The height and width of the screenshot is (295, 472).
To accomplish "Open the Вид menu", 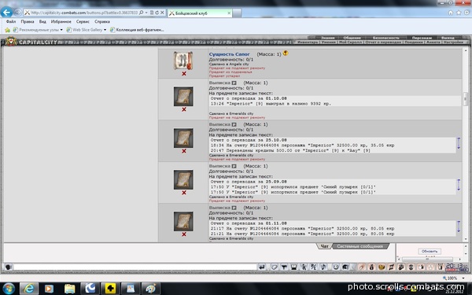I will click(42, 22).
